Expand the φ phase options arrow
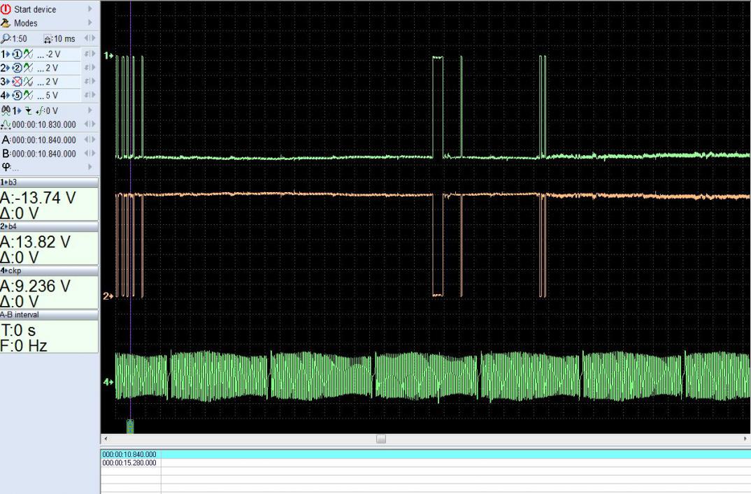 click(90, 166)
